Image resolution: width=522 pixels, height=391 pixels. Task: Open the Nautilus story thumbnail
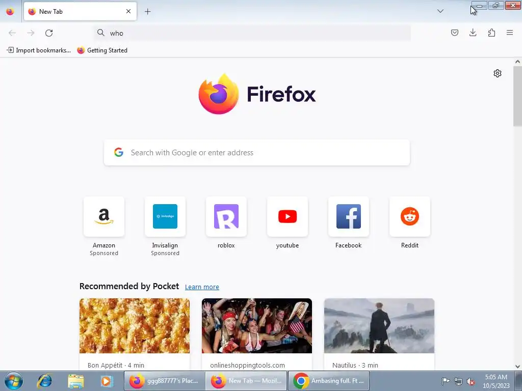pos(379,326)
